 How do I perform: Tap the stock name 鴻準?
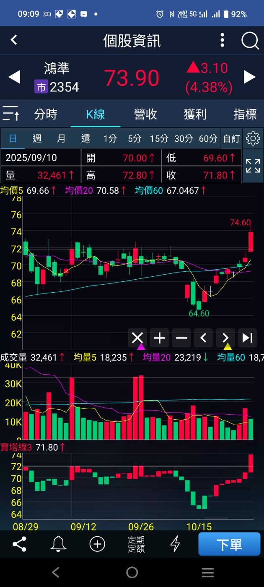57,68
